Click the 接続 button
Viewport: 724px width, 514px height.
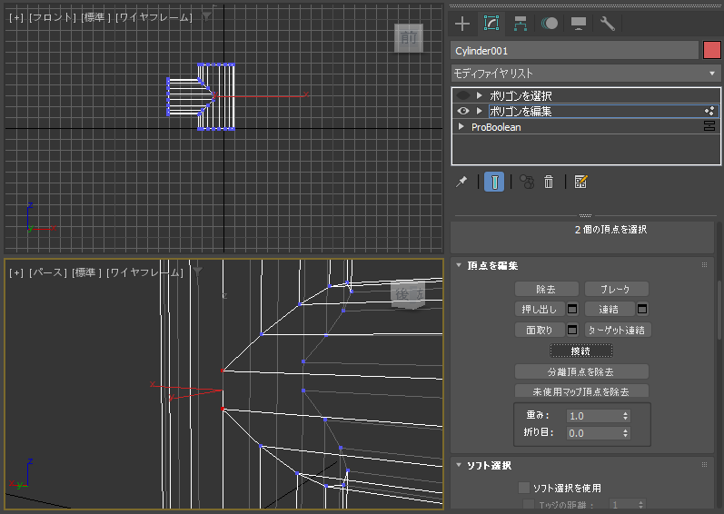point(580,351)
